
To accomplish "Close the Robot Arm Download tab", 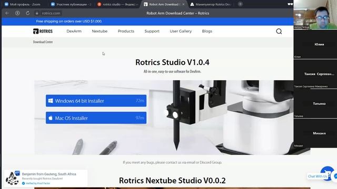I will click(183, 4).
